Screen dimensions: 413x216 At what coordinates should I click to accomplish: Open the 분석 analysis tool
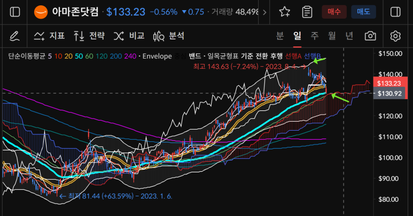pos(169,36)
